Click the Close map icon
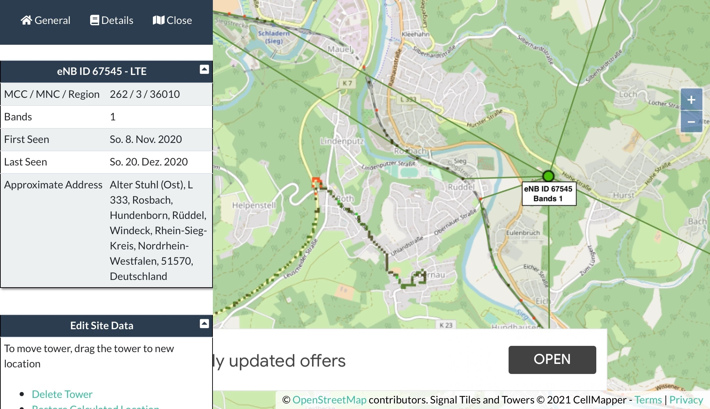 [x=158, y=20]
